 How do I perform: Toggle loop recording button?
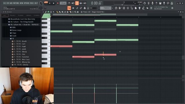point(85,3)
